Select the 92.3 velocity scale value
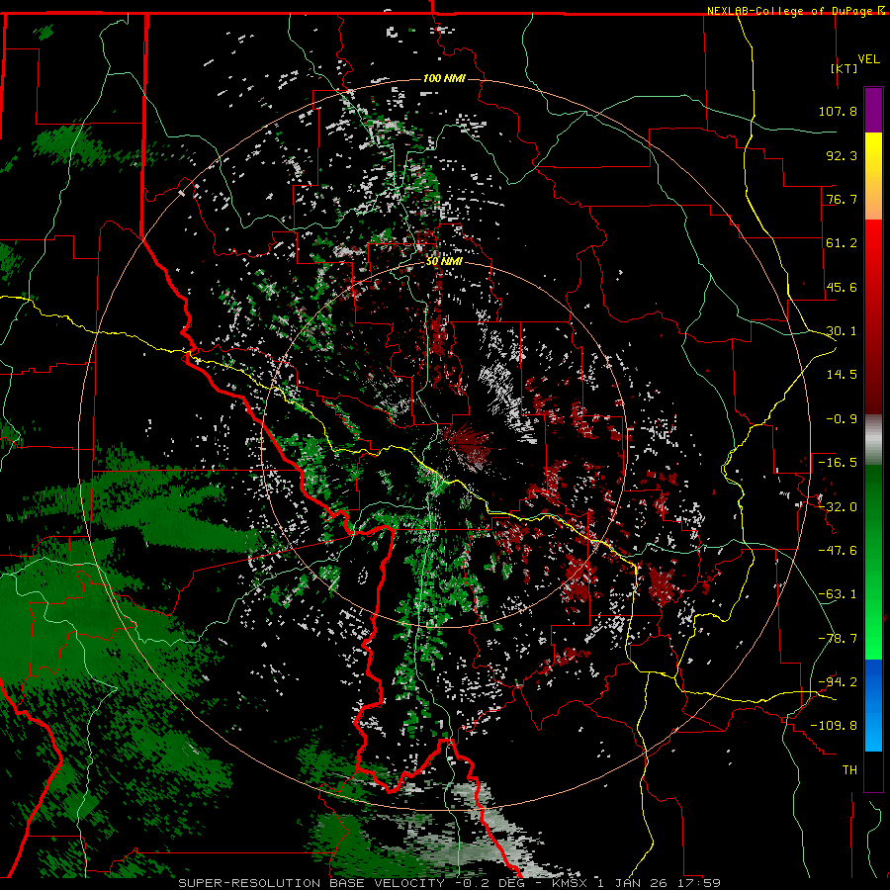Screen dimensions: 890x890 pyautogui.click(x=842, y=155)
